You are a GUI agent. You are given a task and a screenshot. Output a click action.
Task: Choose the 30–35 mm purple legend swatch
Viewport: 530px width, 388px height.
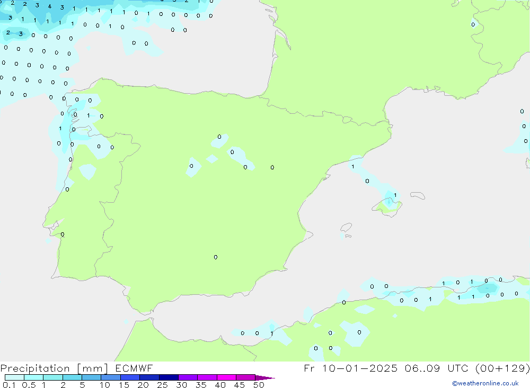(188, 377)
